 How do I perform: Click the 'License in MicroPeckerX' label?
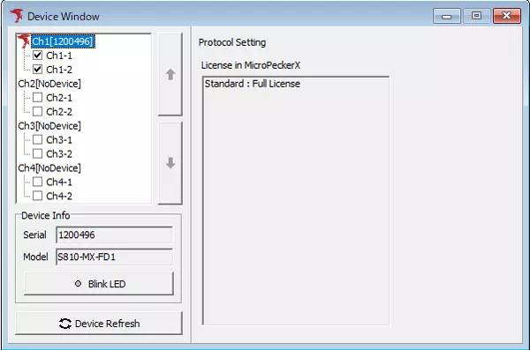(x=251, y=65)
